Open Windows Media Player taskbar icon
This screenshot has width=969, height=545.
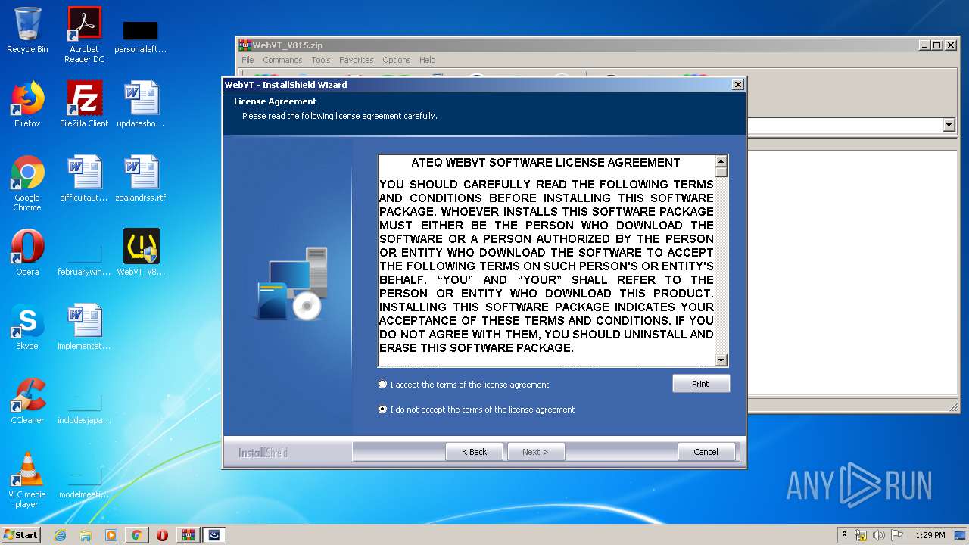tap(111, 535)
